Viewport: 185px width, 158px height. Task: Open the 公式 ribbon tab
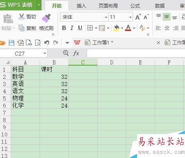coord(135,6)
